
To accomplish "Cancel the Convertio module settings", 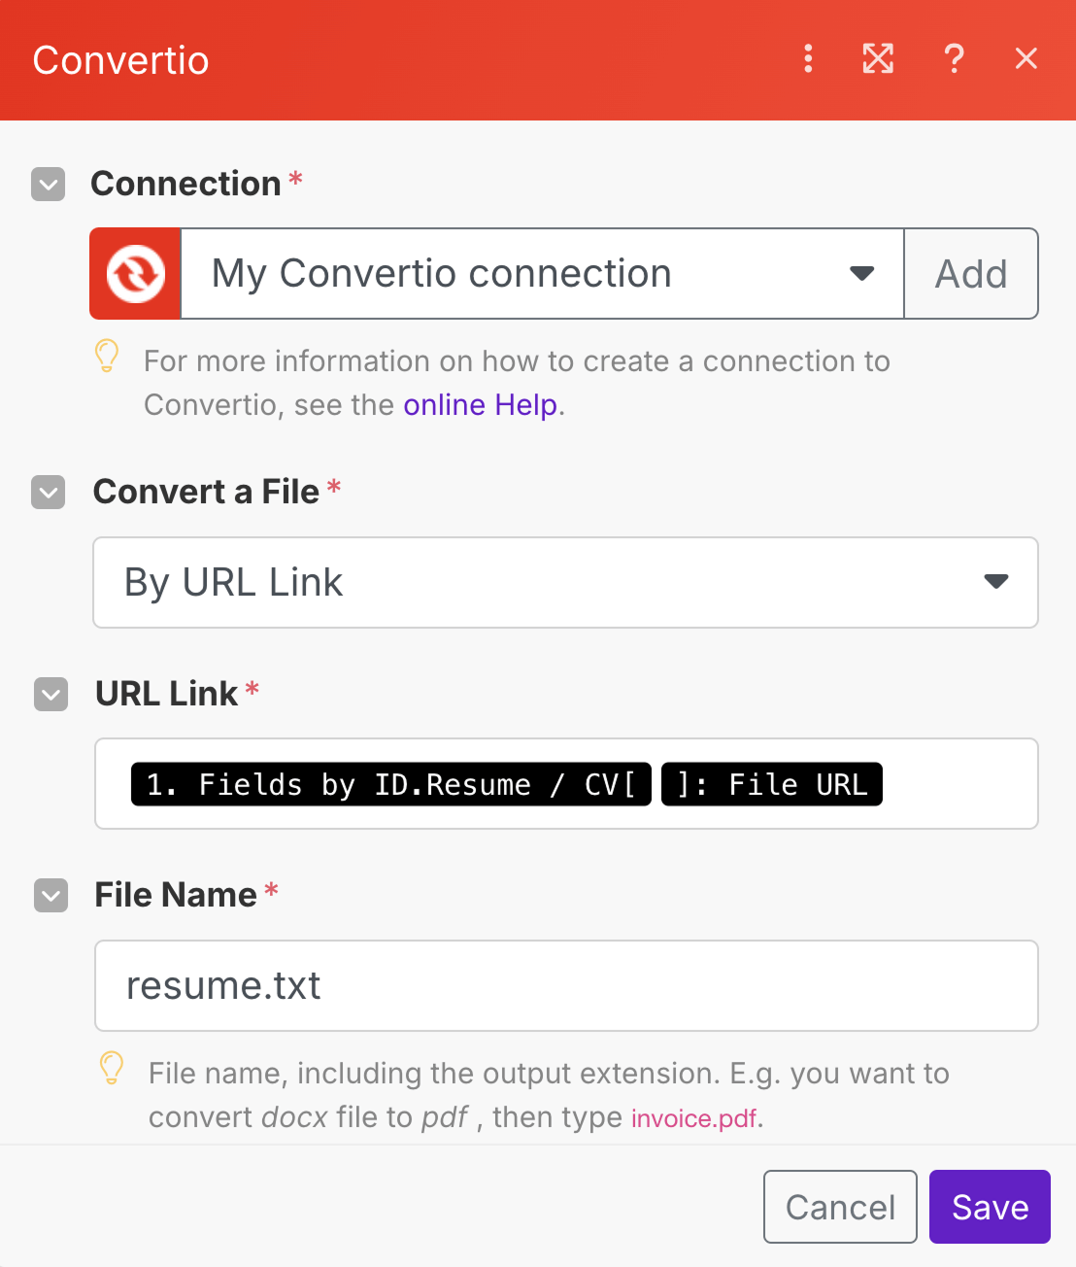I will click(x=840, y=1207).
